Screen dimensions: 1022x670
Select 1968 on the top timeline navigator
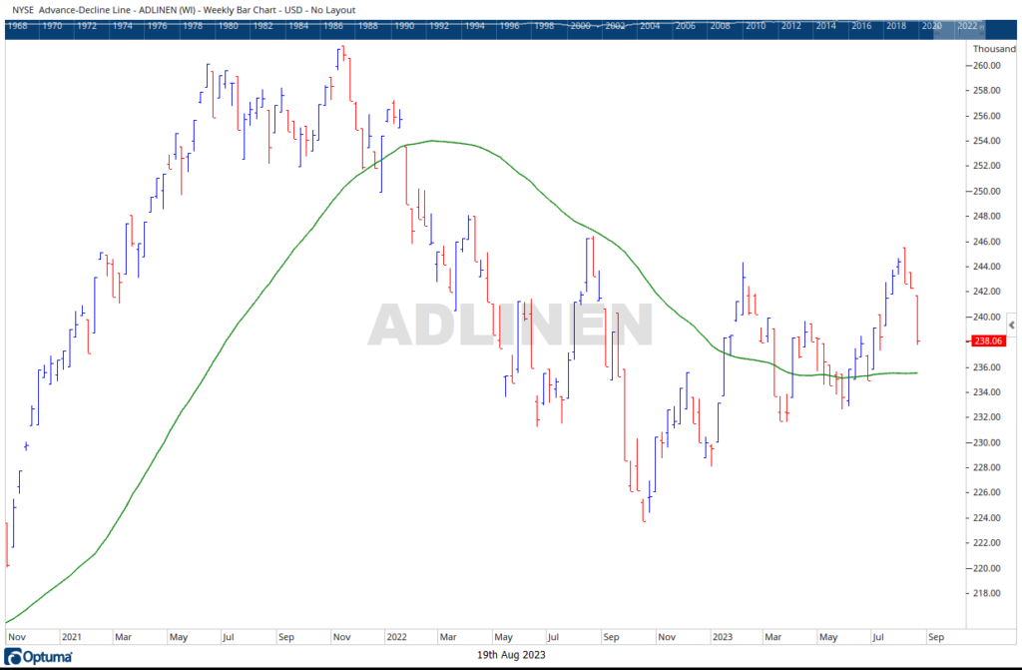click(x=17, y=27)
